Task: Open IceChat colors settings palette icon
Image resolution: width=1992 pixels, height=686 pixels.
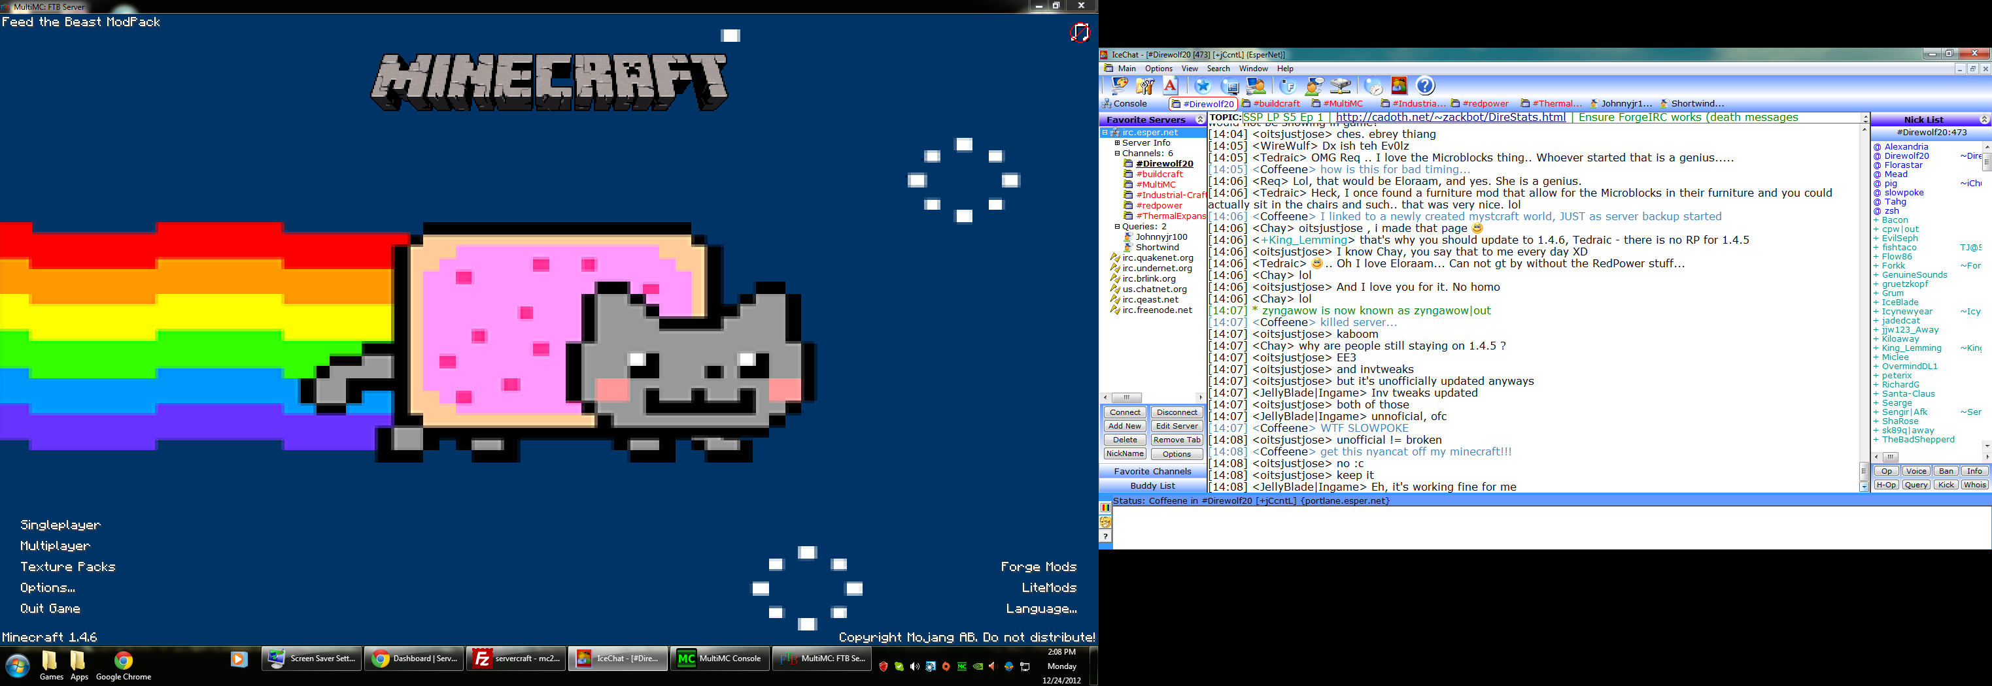Action: click(1120, 86)
